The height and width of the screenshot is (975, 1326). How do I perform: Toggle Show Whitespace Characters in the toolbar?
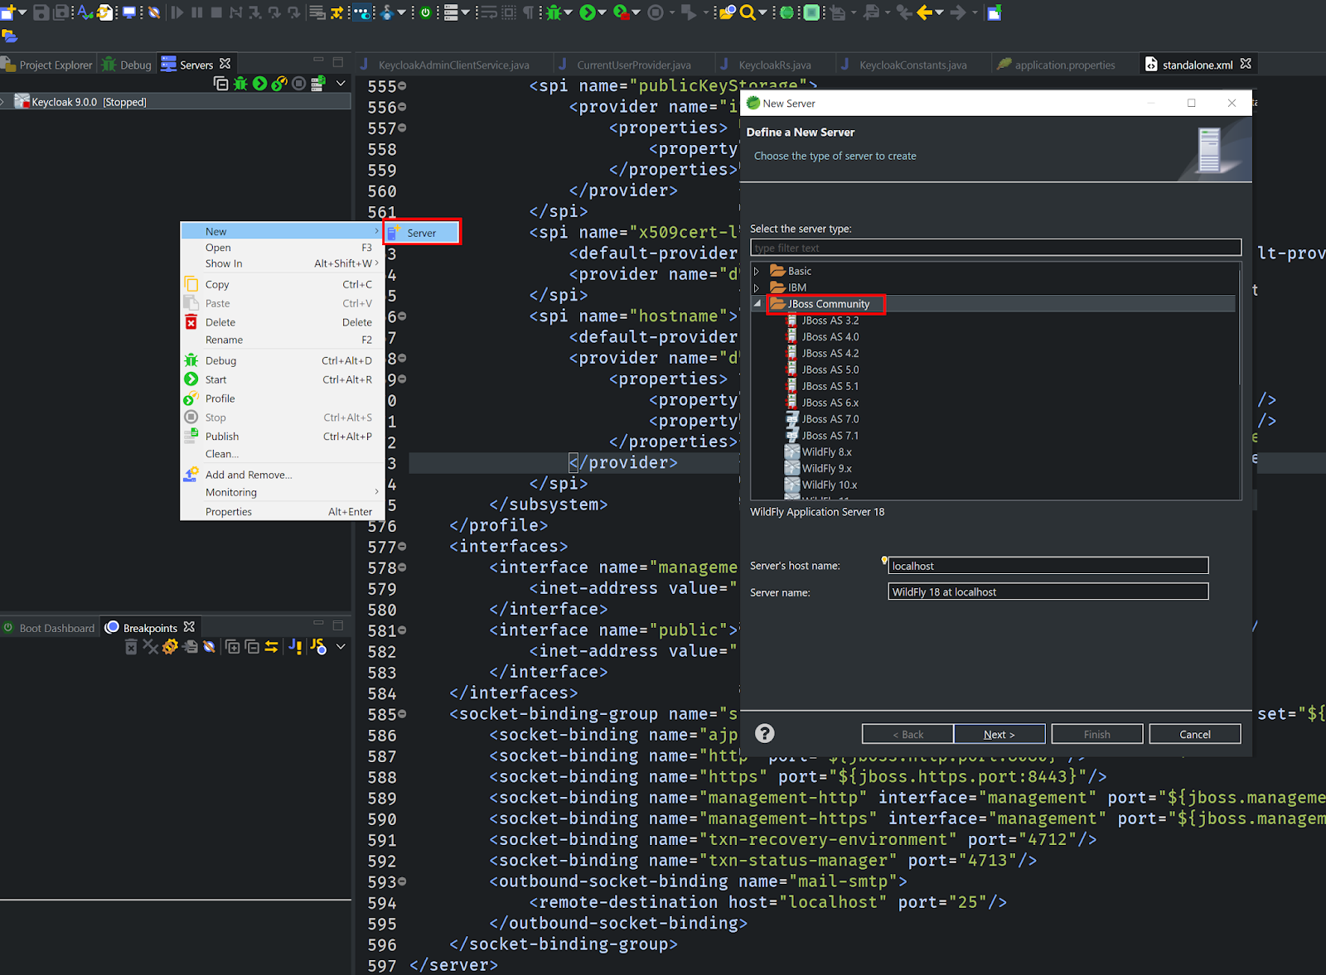528,12
